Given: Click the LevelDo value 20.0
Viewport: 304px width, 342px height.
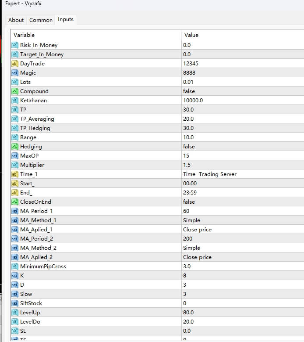Looking at the screenshot, I should (x=188, y=322).
